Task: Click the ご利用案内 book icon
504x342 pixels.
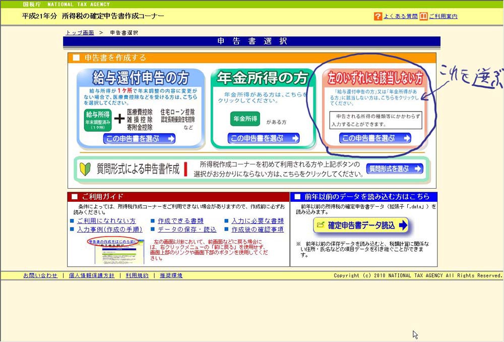Action: [423, 16]
